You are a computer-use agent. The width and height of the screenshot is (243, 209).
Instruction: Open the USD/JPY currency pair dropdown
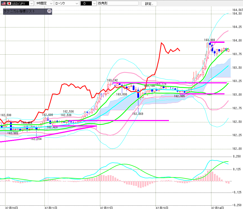pos(17,3)
